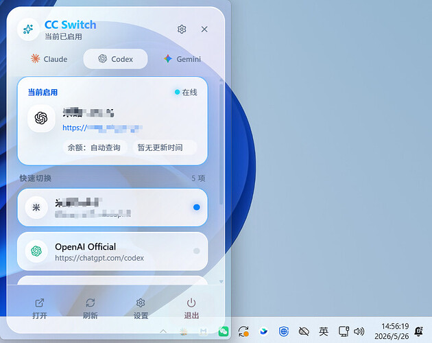Select the active provider radio dot
Viewport: 432px width, 343px height.
(196, 207)
